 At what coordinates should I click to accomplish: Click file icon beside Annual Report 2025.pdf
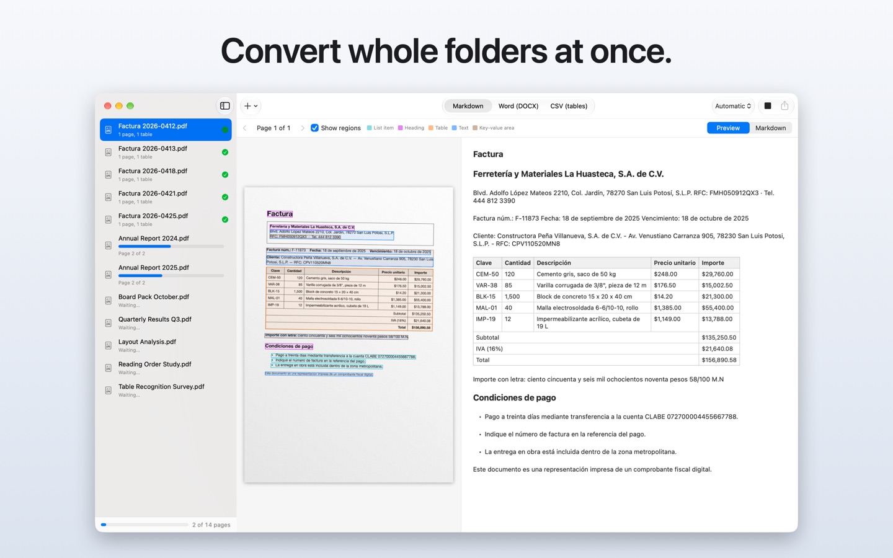(109, 275)
